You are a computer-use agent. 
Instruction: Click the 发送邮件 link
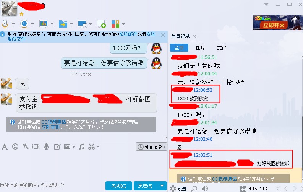coord(128,34)
